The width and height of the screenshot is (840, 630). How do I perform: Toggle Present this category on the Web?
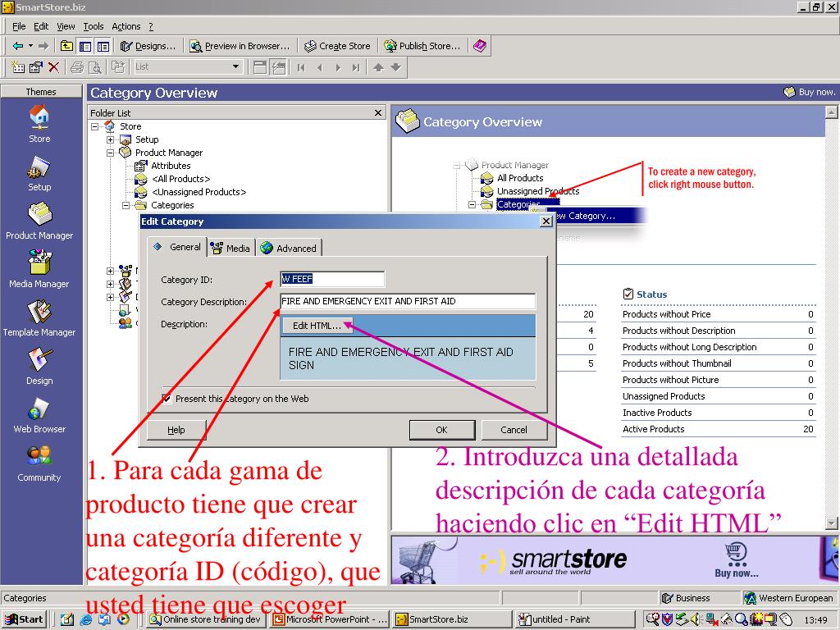coord(167,399)
